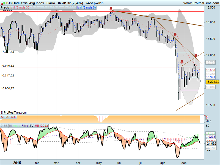
Task: Toggle the greyed BI label in oscillator panel
Action: pyautogui.click(x=10, y=126)
